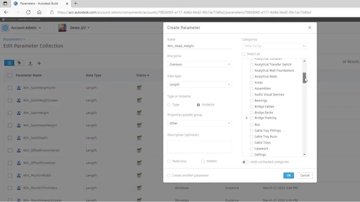Screen dimensions: 360x202
Task: Sort by Status column header
Action: pos(142,75)
